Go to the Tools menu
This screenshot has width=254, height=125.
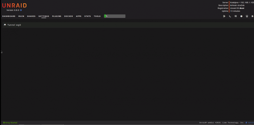point(97,16)
